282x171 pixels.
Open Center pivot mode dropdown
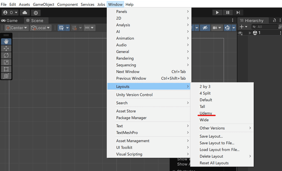[x=17, y=28]
